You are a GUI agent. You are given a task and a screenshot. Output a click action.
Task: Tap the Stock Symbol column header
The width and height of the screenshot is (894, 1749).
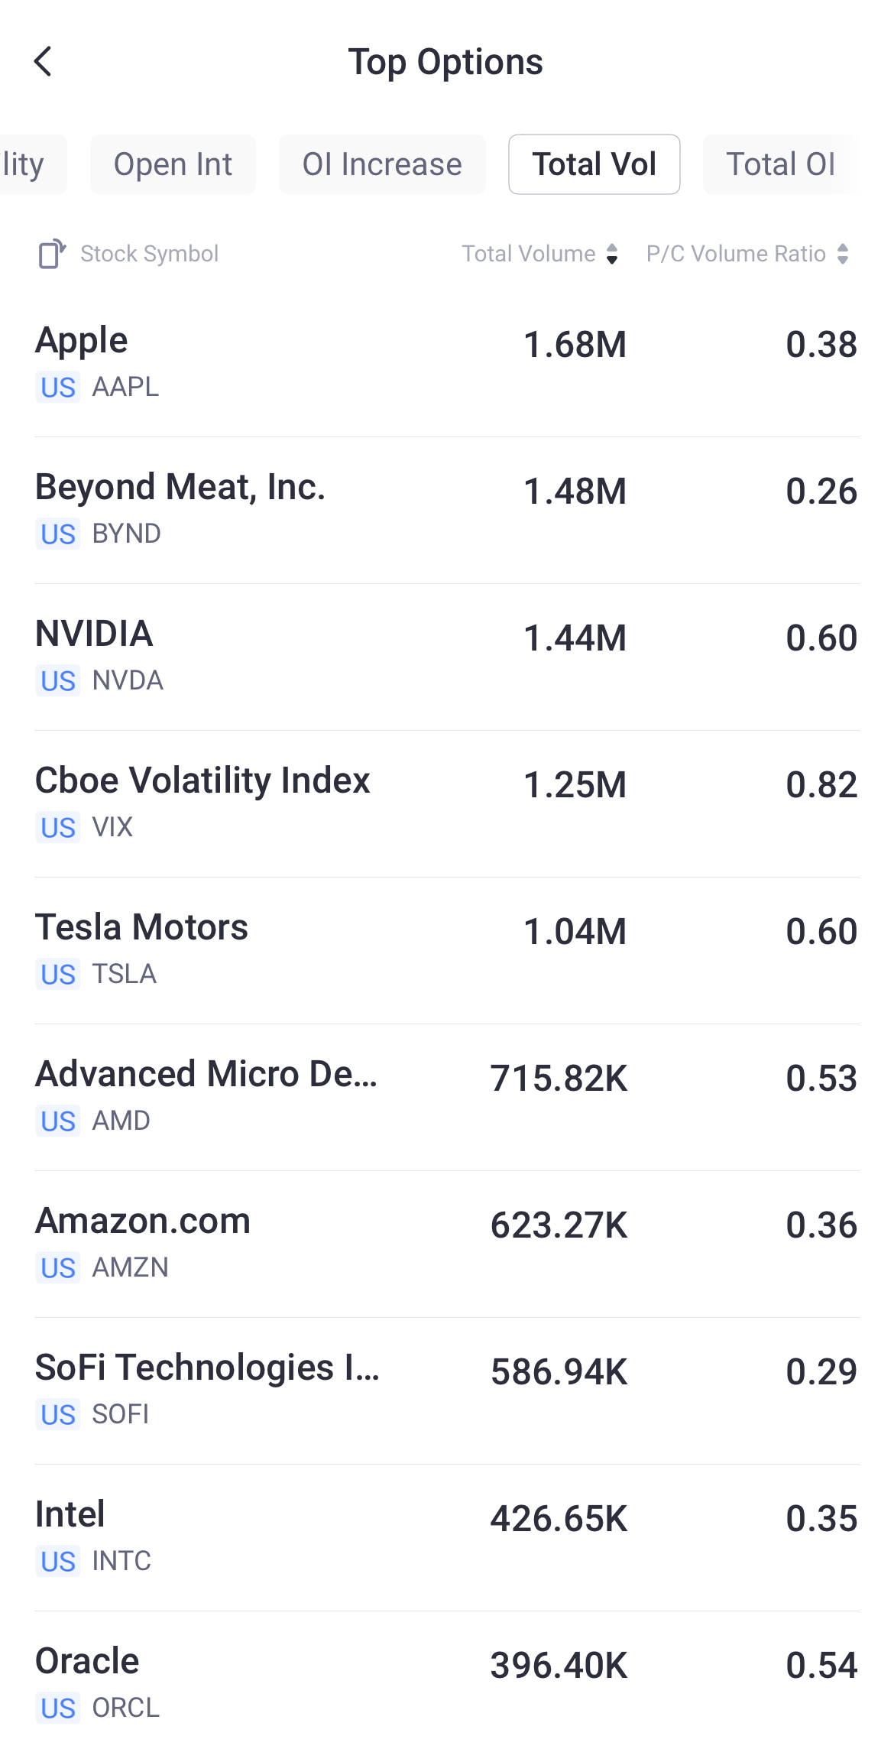[150, 254]
